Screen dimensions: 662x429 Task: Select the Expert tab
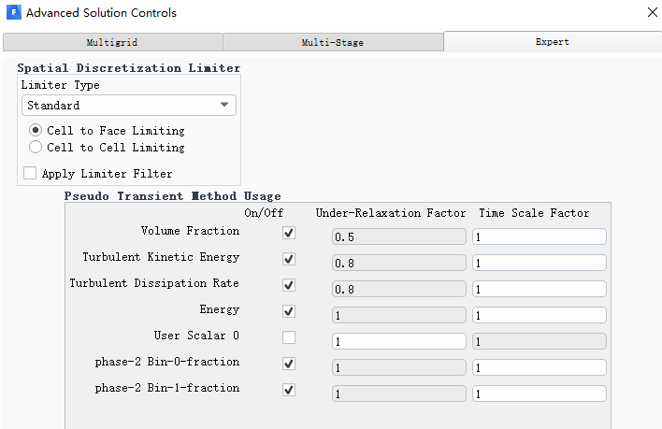coord(552,42)
